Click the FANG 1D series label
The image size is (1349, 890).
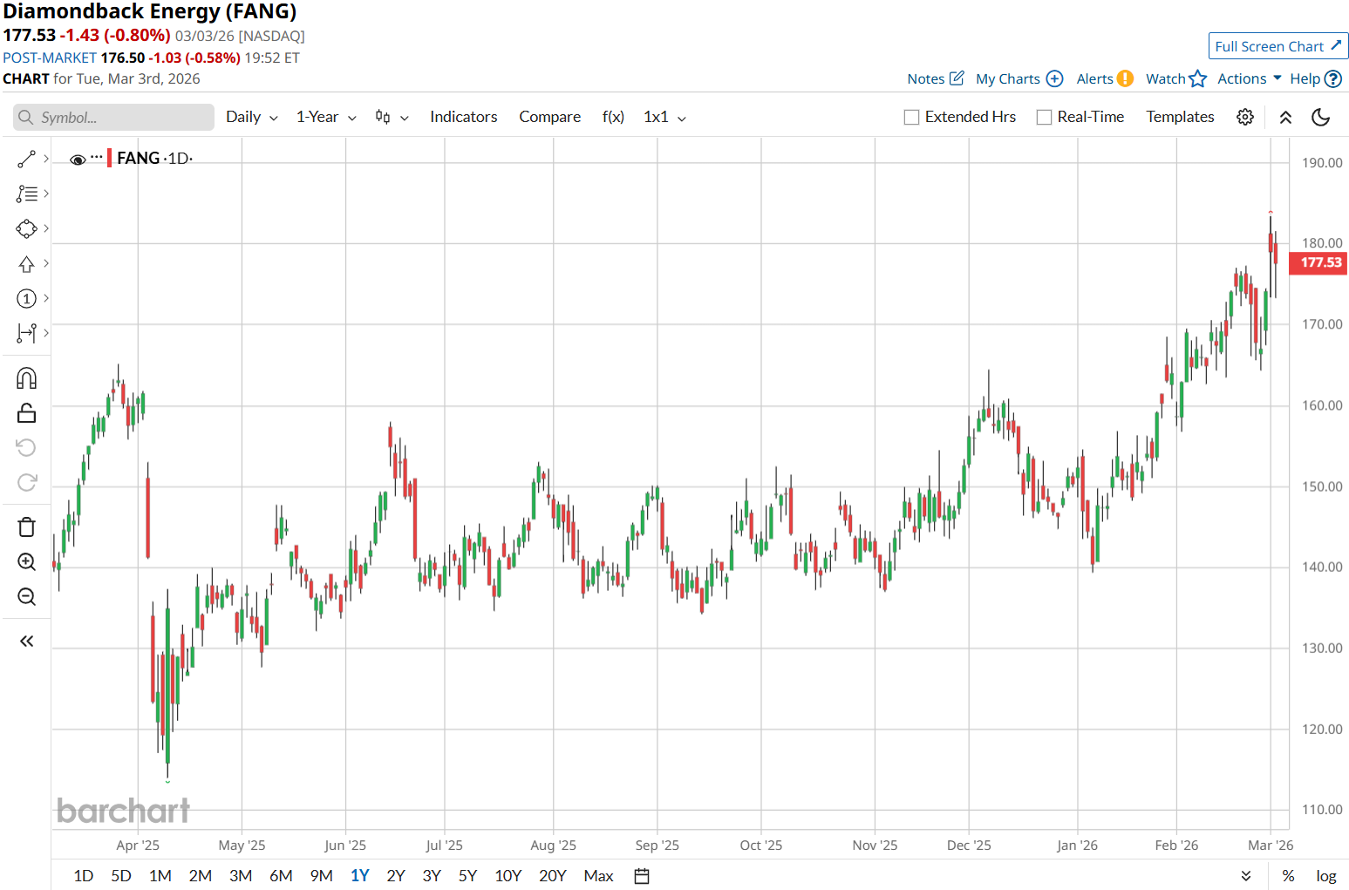click(154, 158)
